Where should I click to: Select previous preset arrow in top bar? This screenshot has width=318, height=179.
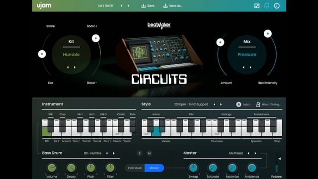tap(122, 5)
